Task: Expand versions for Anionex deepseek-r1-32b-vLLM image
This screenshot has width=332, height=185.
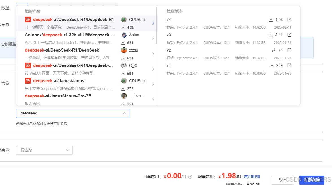Action: [153, 38]
